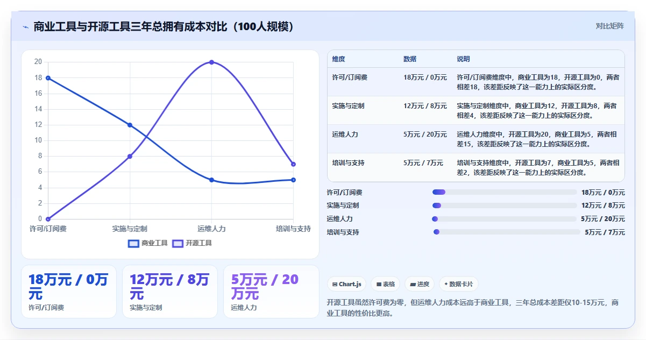
Task: Click the 5万元 / 20万元 data card
Action: click(271, 292)
